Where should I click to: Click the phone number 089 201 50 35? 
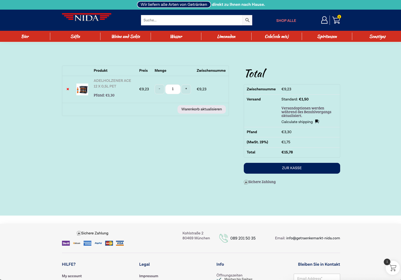coord(243,238)
